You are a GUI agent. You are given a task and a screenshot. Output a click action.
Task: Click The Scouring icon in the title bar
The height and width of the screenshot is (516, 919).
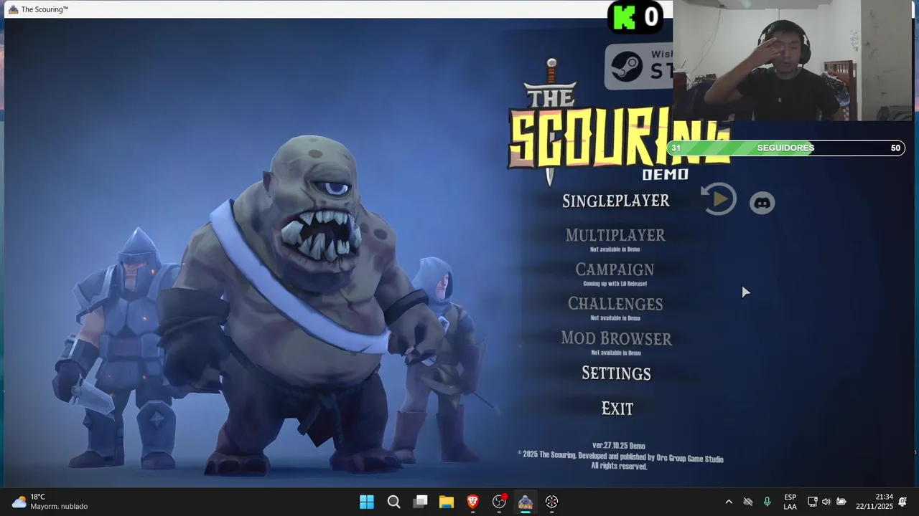13,9
